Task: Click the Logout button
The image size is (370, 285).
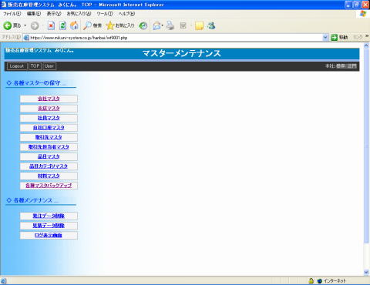Action: (x=17, y=66)
